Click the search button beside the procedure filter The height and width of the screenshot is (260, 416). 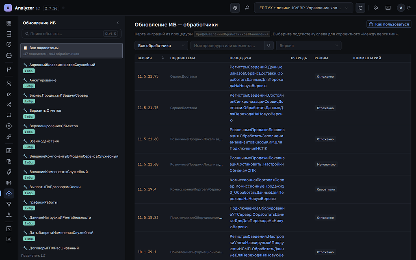tap(269, 45)
